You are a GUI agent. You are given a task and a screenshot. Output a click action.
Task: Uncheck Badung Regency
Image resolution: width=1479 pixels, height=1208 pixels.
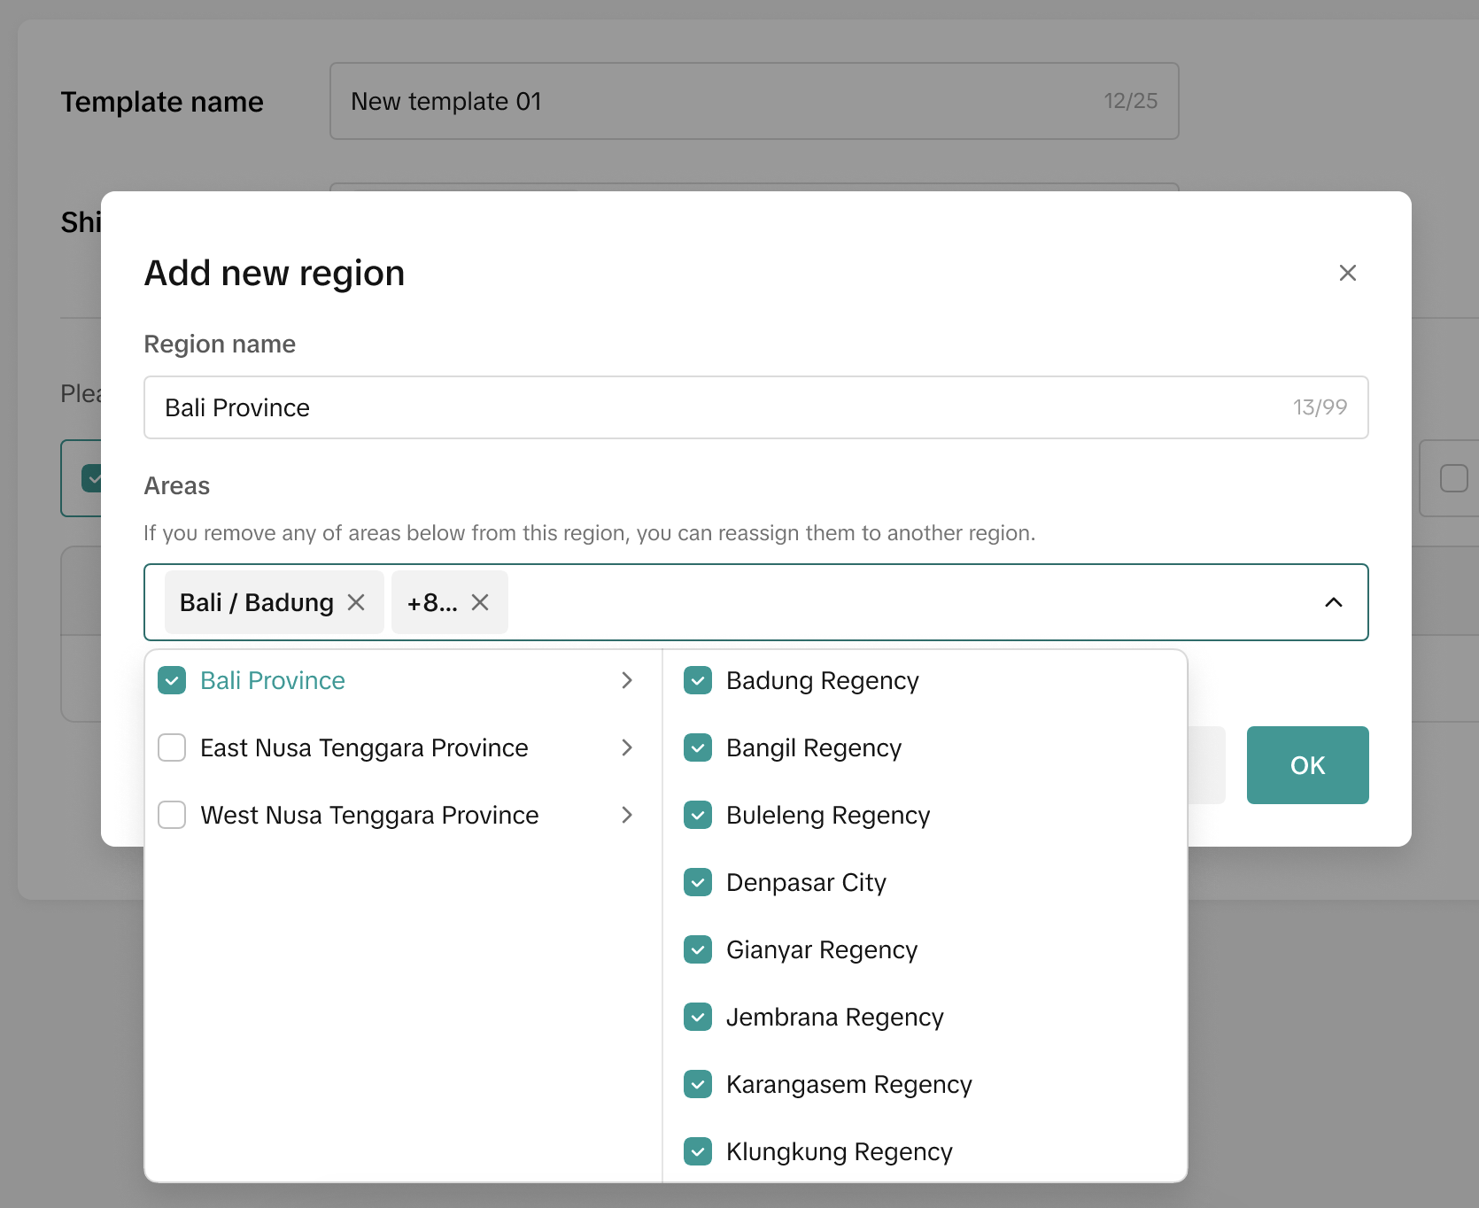point(698,680)
